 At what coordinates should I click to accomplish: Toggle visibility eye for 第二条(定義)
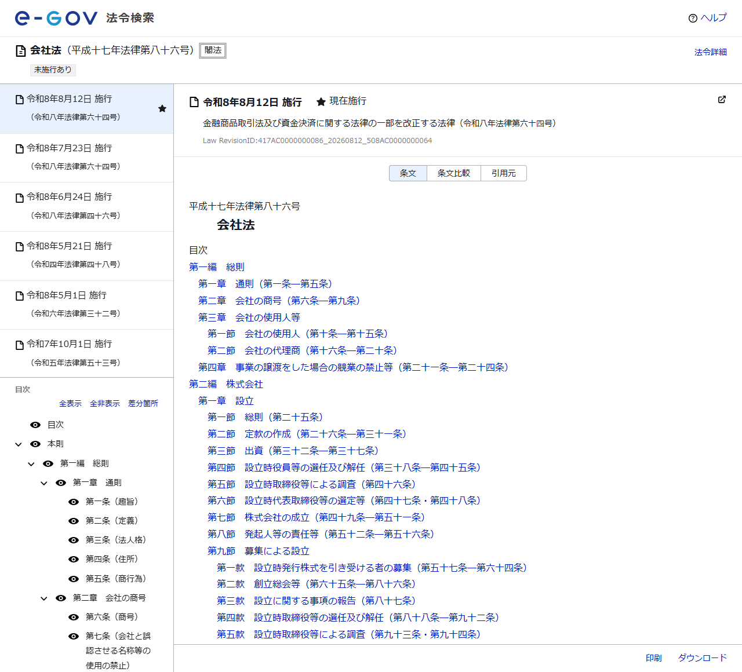[x=74, y=521]
